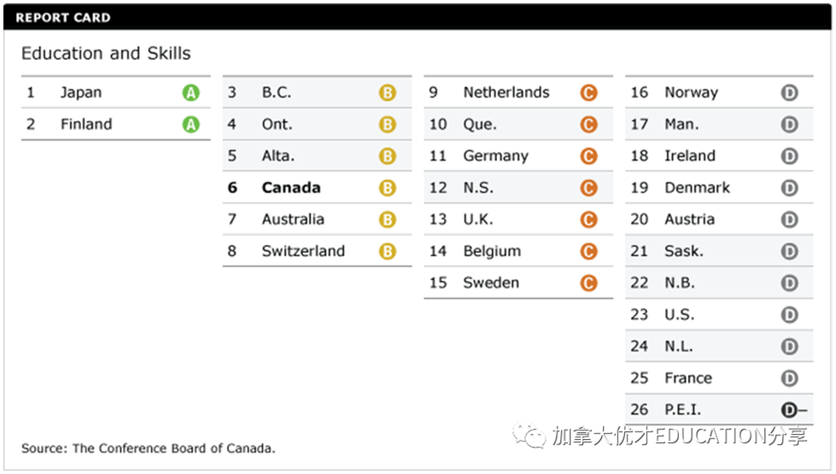Select the Australia country name
Image resolution: width=836 pixels, height=474 pixels.
tap(293, 219)
